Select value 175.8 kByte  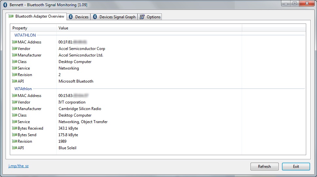[68, 135]
